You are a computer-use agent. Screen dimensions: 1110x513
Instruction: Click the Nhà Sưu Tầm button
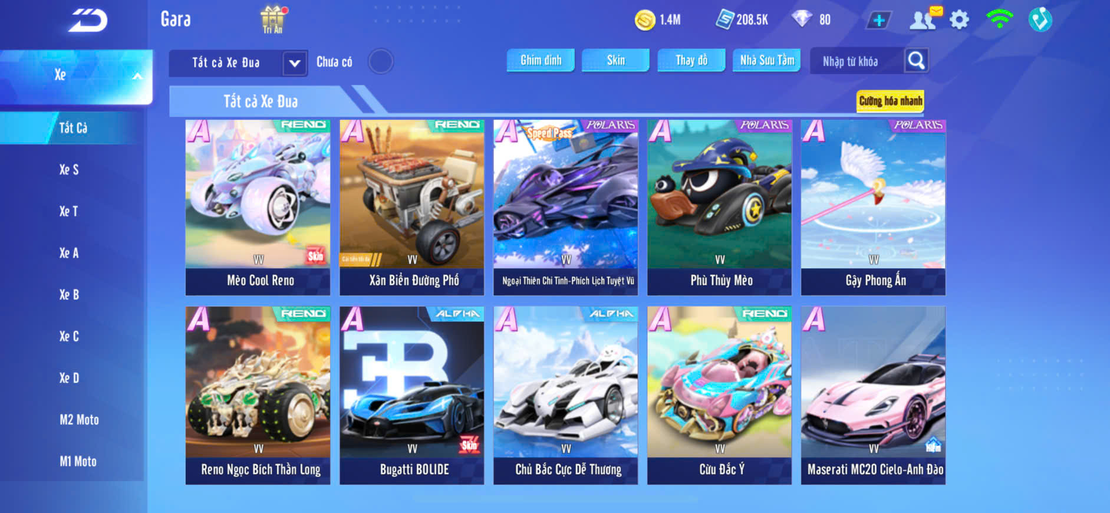click(x=766, y=60)
